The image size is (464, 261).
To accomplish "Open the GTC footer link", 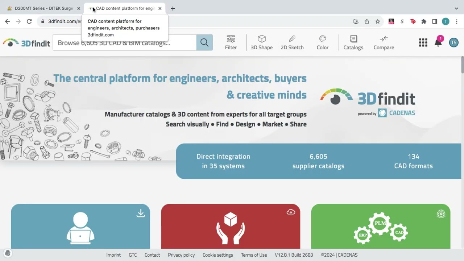I will tap(133, 255).
